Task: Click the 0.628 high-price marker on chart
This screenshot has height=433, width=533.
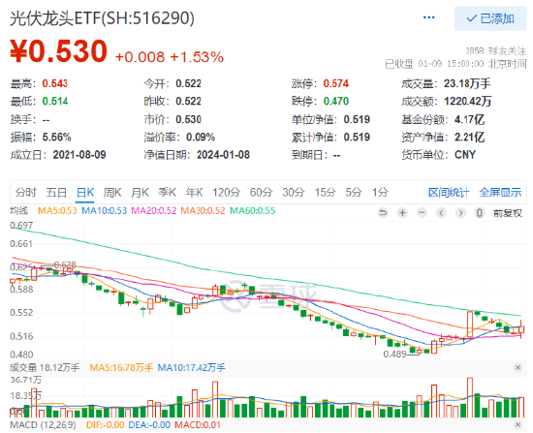Action: 65,264
